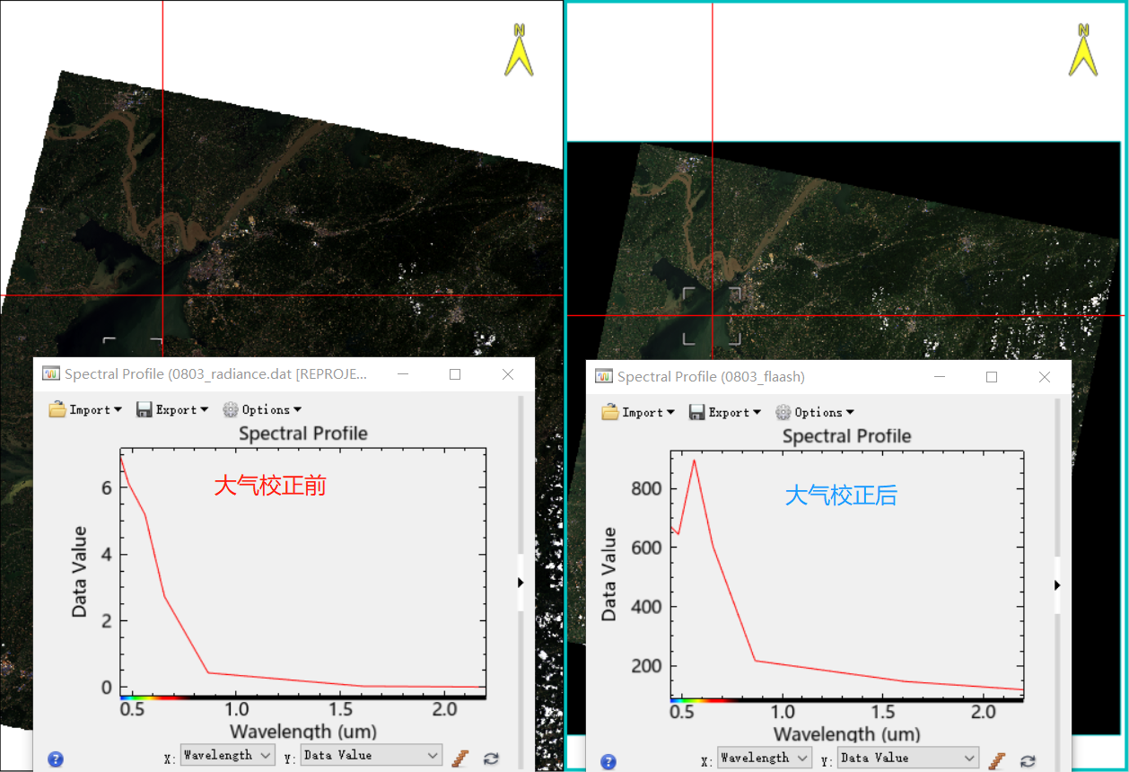Click north arrow icon in left image view
The width and height of the screenshot is (1129, 772).
[519, 50]
